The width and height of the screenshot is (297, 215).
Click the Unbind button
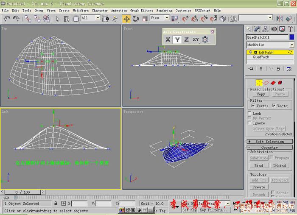coord(279,166)
